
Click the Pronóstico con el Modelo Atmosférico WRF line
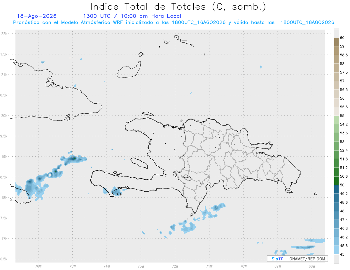coord(174,22)
